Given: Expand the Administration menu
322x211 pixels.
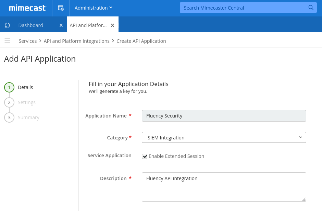Looking at the screenshot, I should point(94,8).
